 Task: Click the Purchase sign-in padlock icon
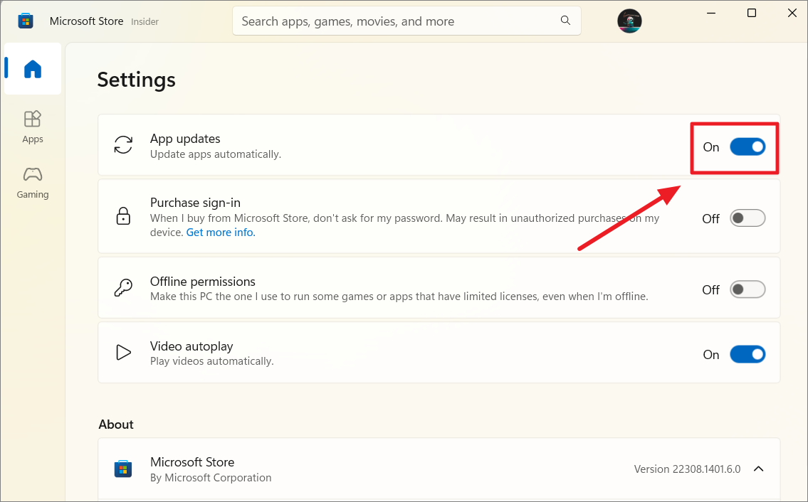point(123,216)
